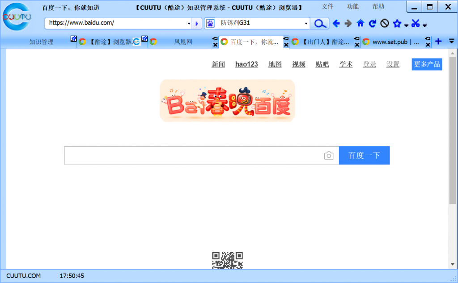Add a new tab with plus icon
Screen dimensions: 458x283
pos(438,42)
